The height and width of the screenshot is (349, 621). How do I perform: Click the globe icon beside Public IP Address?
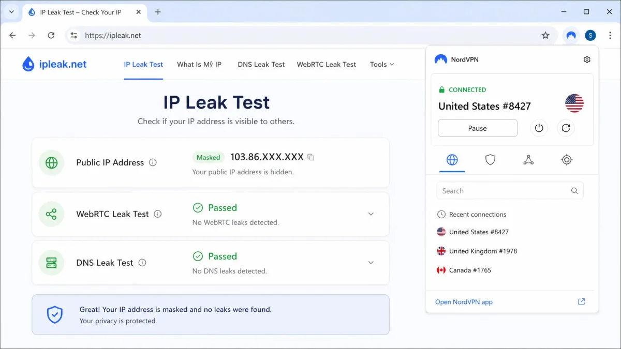51,162
